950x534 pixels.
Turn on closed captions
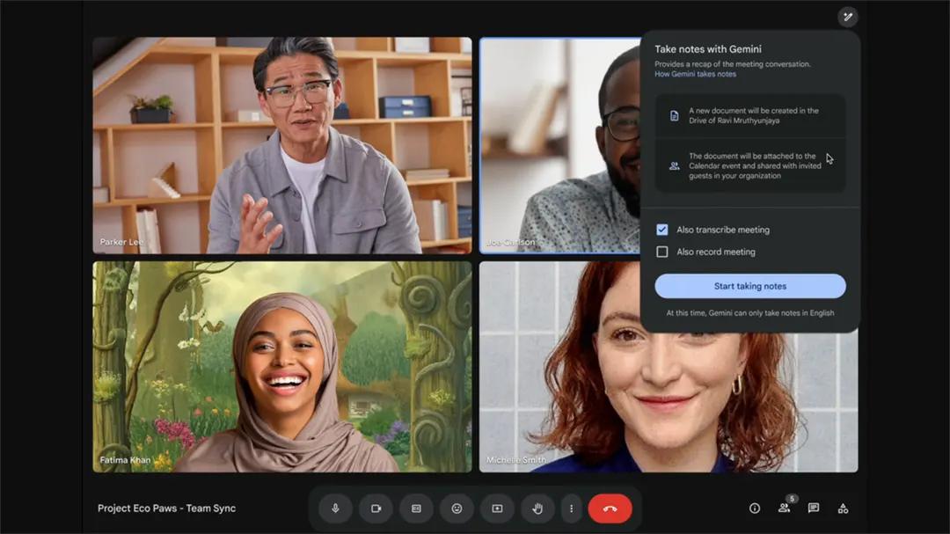tap(416, 508)
